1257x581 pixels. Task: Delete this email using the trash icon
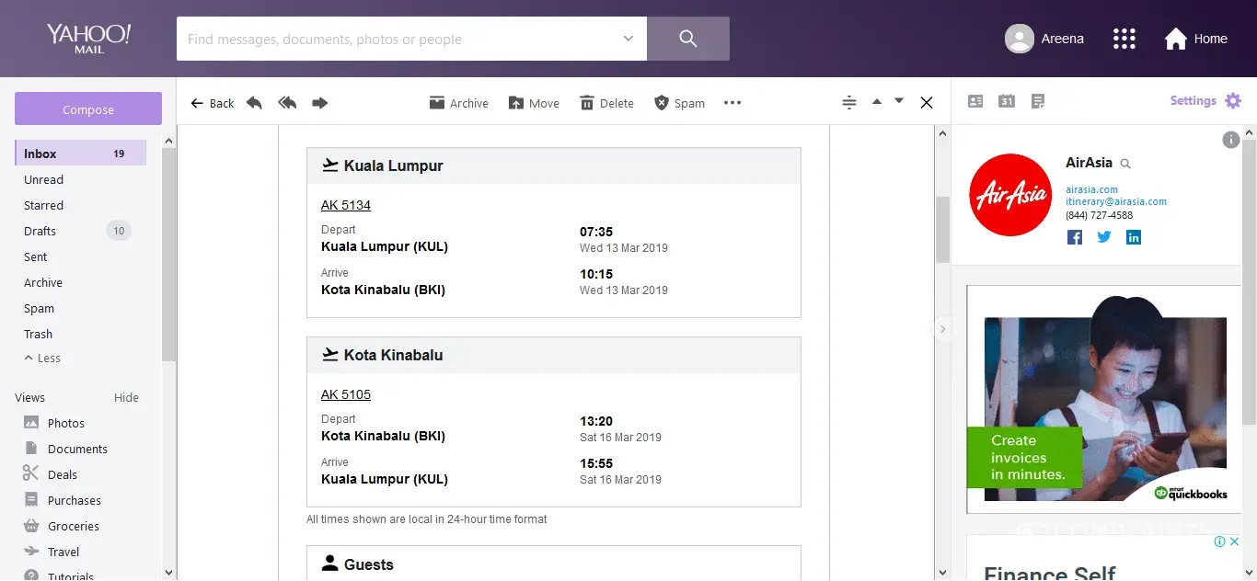[x=606, y=103]
